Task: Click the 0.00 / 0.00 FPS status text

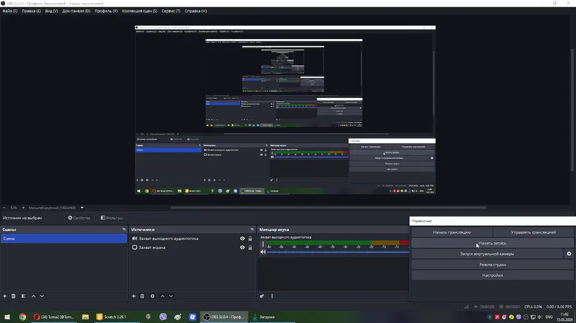Action: click(x=559, y=306)
